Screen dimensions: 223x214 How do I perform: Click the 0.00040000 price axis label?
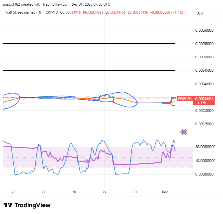(x=204, y=84)
